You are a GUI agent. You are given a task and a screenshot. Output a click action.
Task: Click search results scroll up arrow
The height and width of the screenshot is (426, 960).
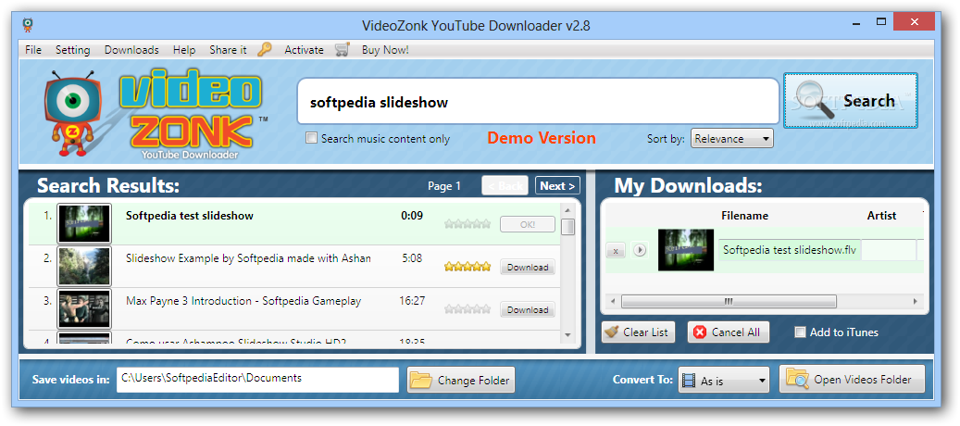click(568, 209)
